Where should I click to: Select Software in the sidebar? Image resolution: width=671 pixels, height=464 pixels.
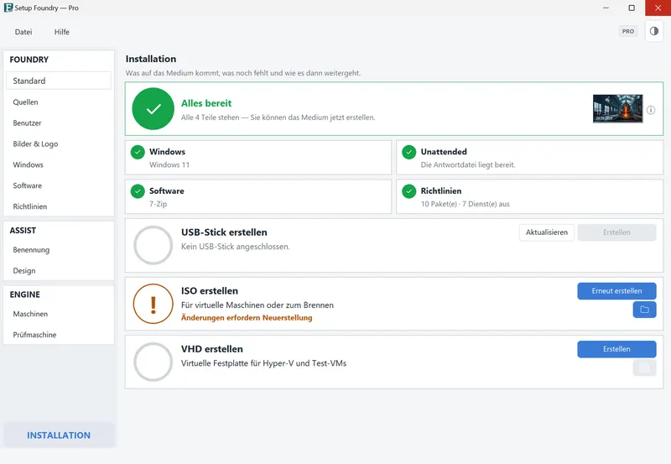[x=59, y=185]
